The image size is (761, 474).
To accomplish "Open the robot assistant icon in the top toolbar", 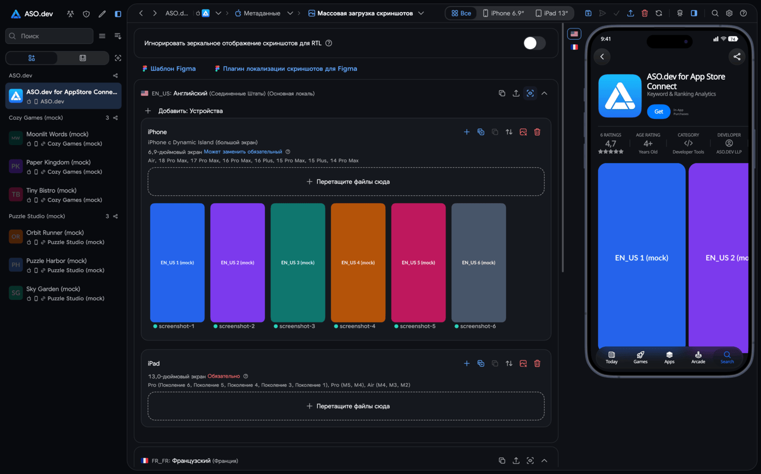I will [x=680, y=13].
